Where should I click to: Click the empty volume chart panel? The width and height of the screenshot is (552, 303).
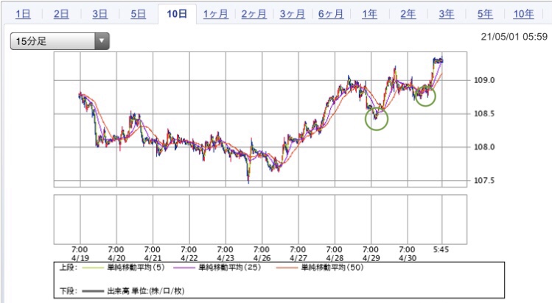pos(260,219)
